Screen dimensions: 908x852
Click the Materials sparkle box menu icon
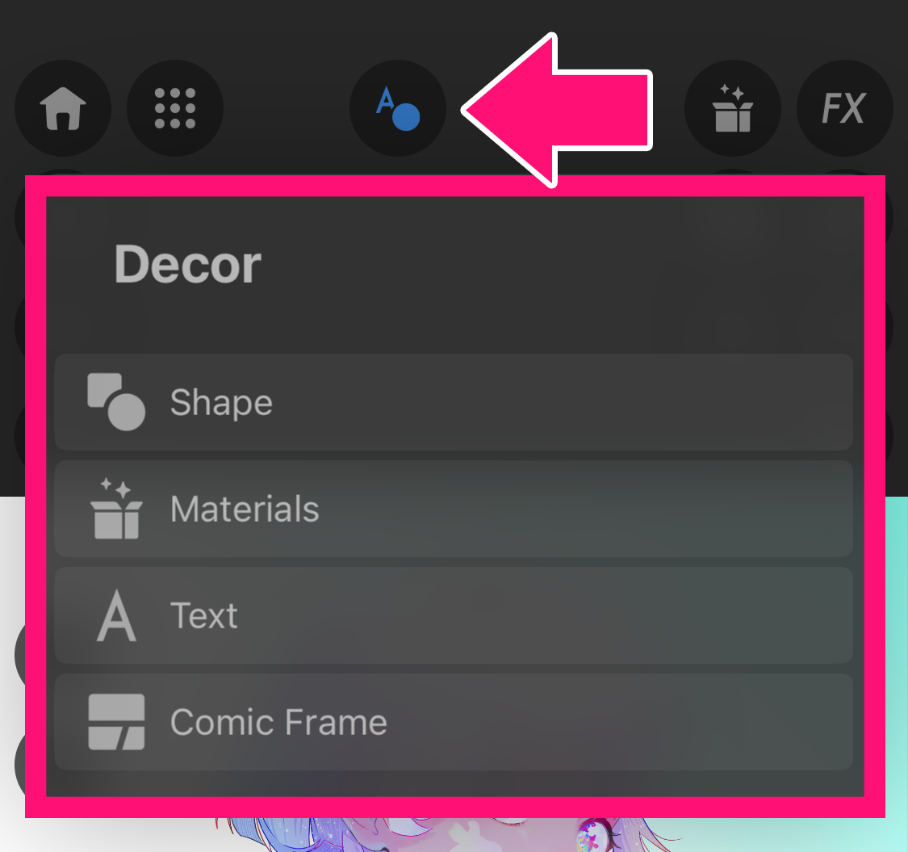coord(116,508)
